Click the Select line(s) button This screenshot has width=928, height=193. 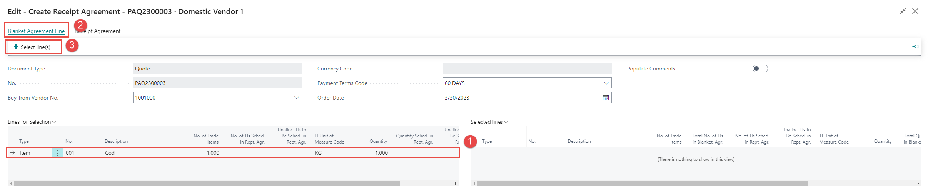(x=32, y=47)
